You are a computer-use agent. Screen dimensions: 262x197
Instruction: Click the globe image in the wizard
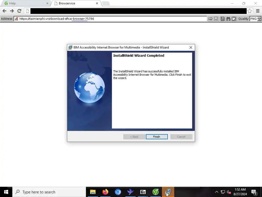point(89,87)
